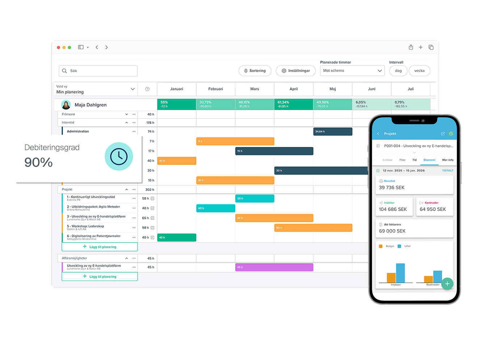
Task: Click the purple 45 h planning bar
Action: tap(274, 267)
